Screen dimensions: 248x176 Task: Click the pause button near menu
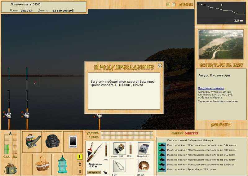click(x=168, y=4)
